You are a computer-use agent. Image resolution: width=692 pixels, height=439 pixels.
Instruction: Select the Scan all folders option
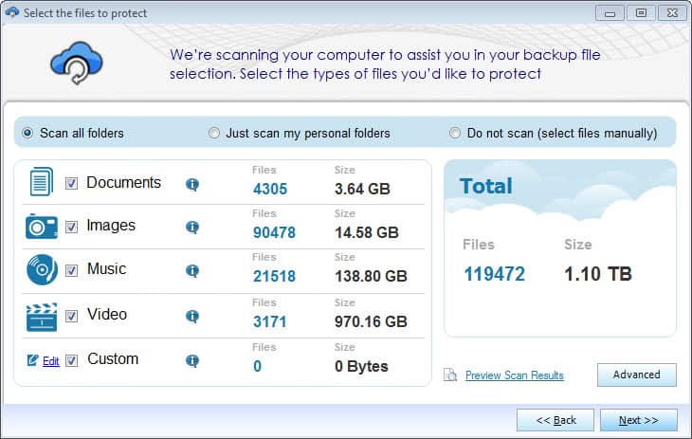point(73,133)
